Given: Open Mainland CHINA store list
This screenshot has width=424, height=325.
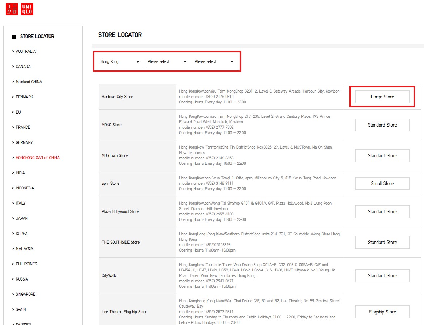Looking at the screenshot, I should (x=29, y=82).
